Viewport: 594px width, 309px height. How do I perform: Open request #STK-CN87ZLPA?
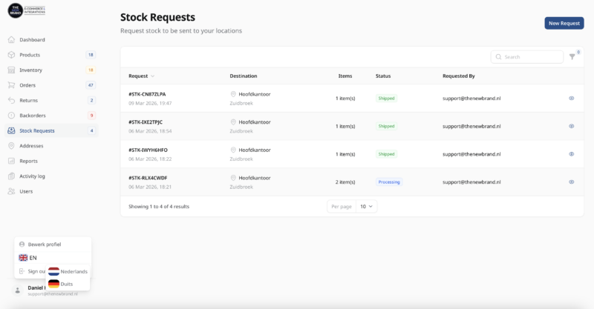(147, 94)
